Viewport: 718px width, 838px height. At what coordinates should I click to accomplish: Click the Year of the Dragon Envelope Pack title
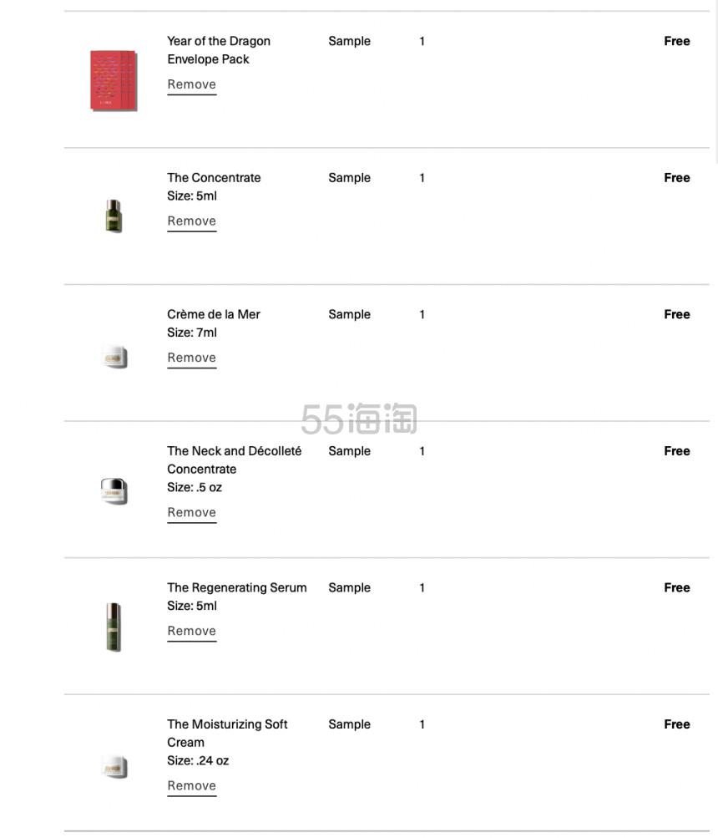point(219,50)
